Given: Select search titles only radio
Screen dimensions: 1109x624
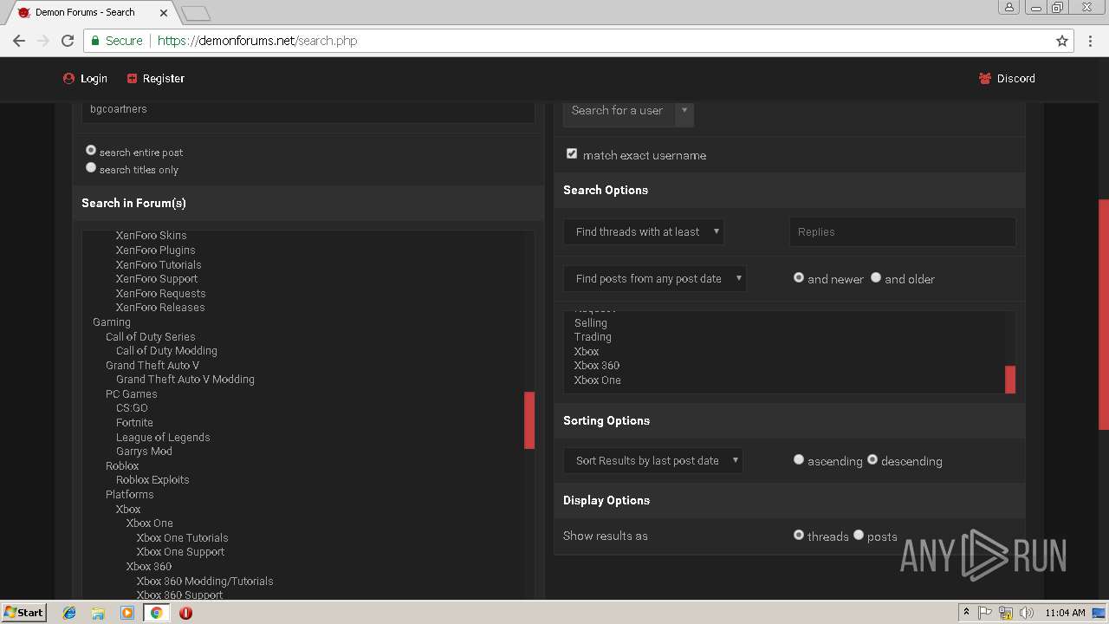Looking at the screenshot, I should click(x=91, y=168).
